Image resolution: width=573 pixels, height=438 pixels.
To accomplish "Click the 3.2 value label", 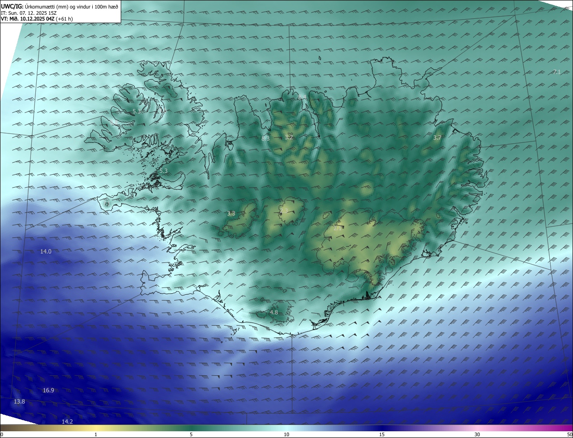I will click(289, 137).
